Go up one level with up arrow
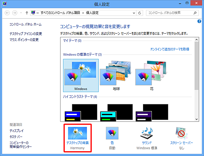 pos(27,13)
